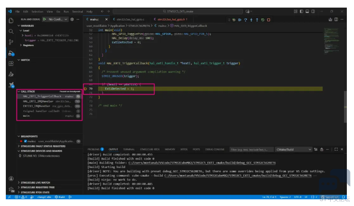354x206 pixels.
Task: Toggle primary side bar layout icon
Action: tap(301, 11)
